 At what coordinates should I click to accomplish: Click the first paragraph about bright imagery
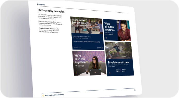click(50, 17)
